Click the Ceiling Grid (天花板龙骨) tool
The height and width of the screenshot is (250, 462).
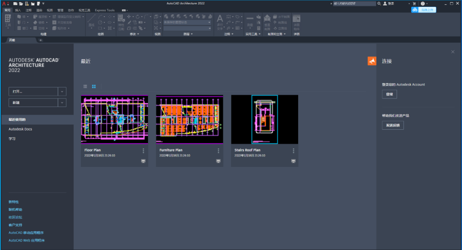pos(62,22)
